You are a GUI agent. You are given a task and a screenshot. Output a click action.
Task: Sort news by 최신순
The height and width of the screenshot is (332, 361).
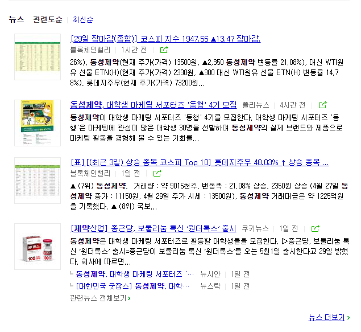click(83, 19)
